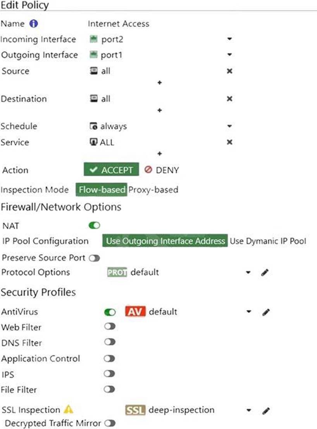Set the Action to DENY

[162, 170]
